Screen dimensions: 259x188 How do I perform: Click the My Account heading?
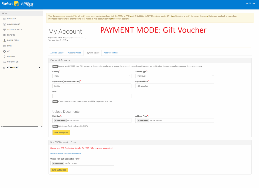pyautogui.click(x=65, y=32)
